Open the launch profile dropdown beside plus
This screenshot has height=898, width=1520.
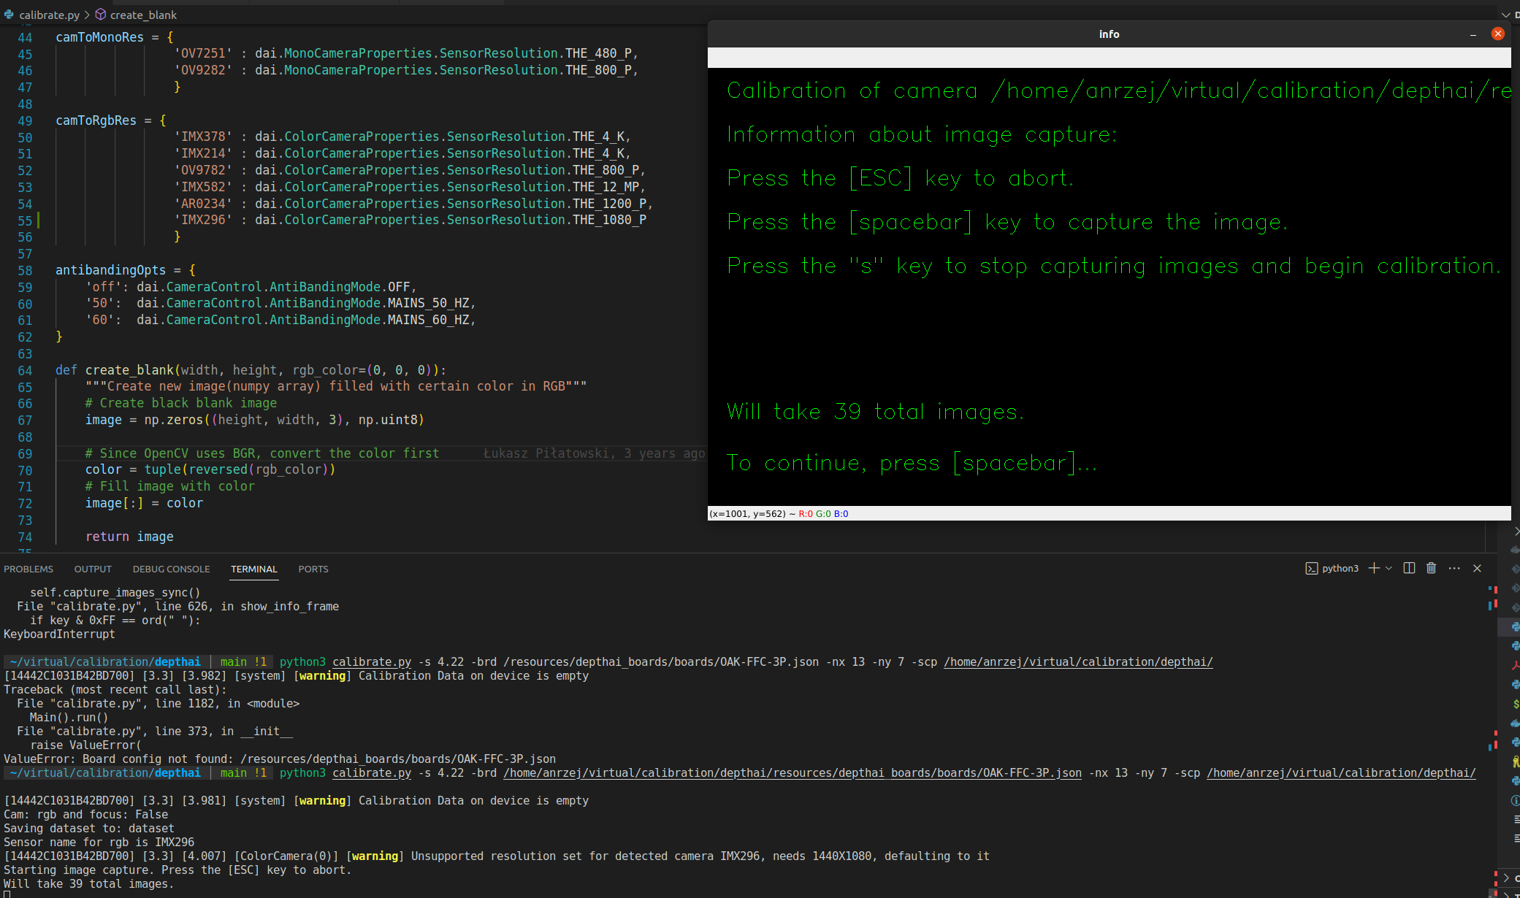(1389, 568)
